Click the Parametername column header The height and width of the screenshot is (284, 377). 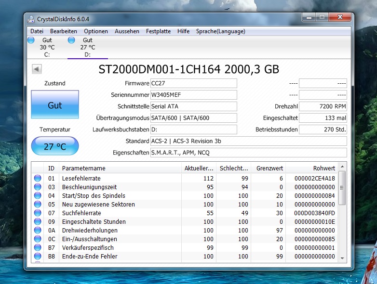pyautogui.click(x=120, y=168)
